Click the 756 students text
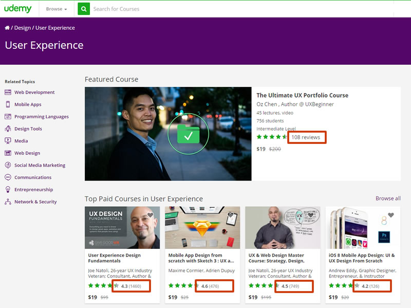Image resolution: width=411 pixels, height=308 pixels. pyautogui.click(x=270, y=121)
